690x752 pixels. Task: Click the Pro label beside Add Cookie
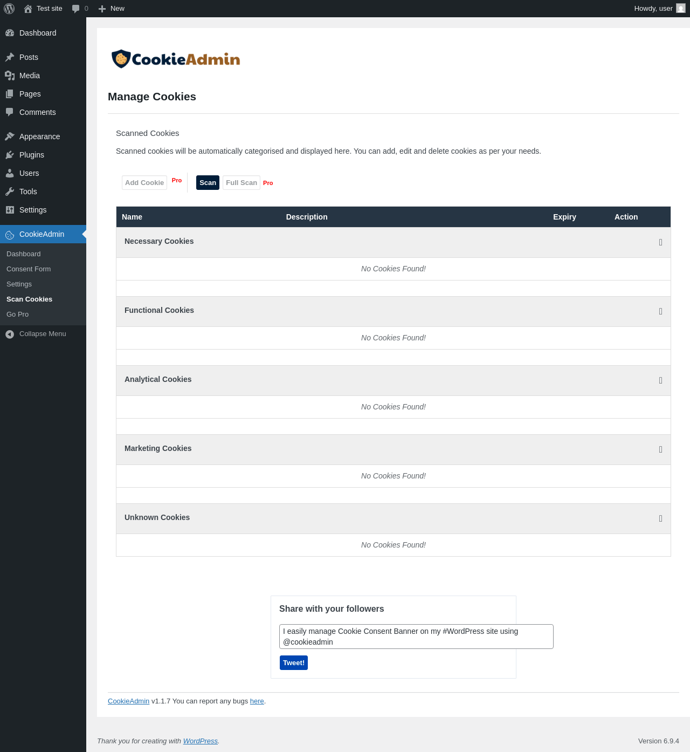point(177,180)
